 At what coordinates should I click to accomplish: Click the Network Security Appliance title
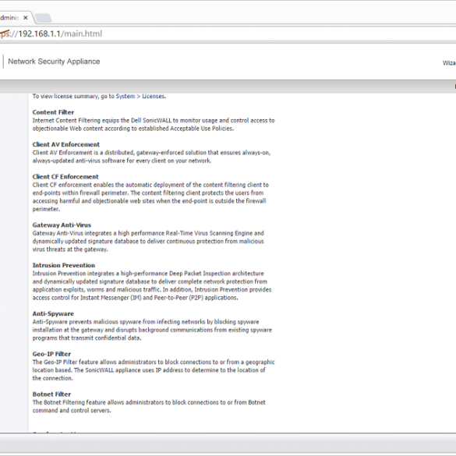click(54, 62)
